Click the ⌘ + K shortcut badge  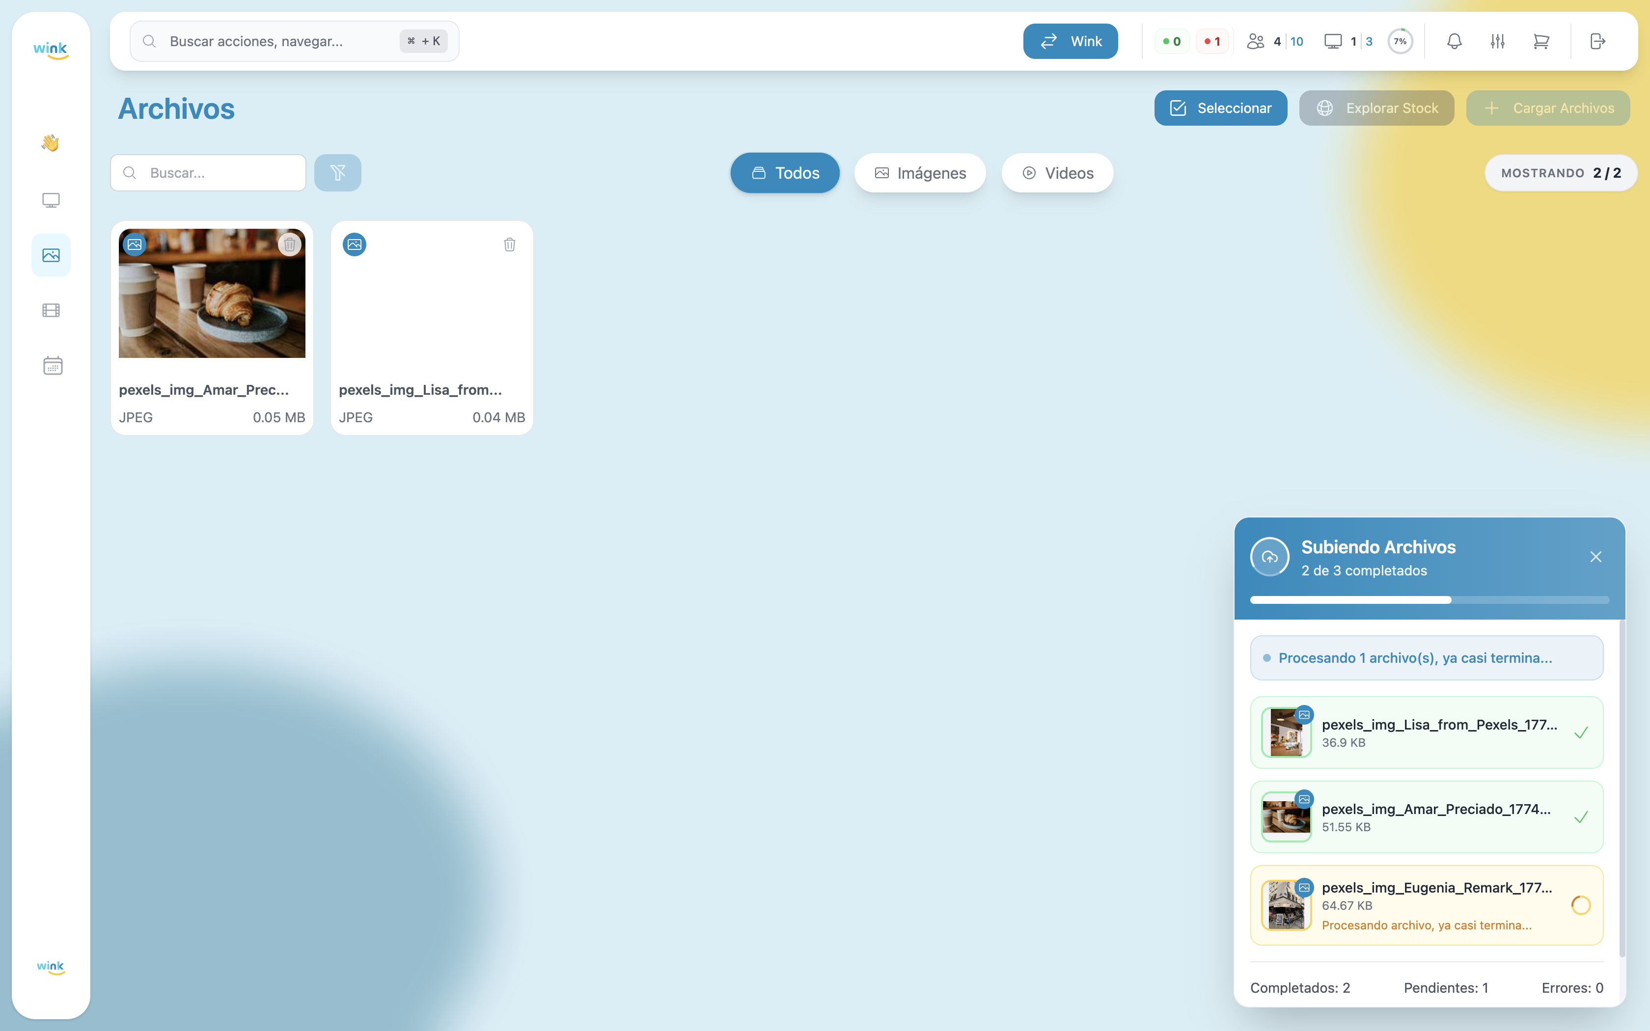click(423, 42)
